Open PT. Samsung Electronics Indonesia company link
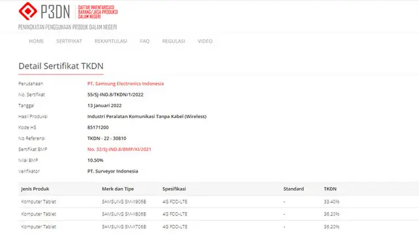419x235 pixels. (126, 84)
